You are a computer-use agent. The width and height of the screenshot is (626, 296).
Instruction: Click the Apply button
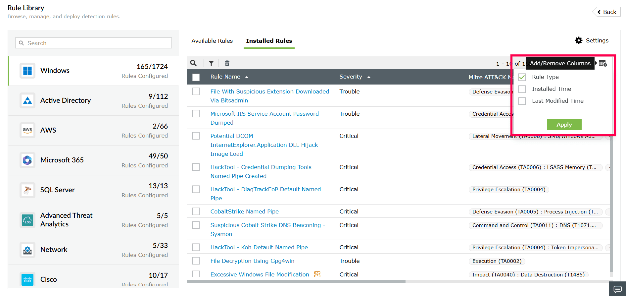click(564, 125)
